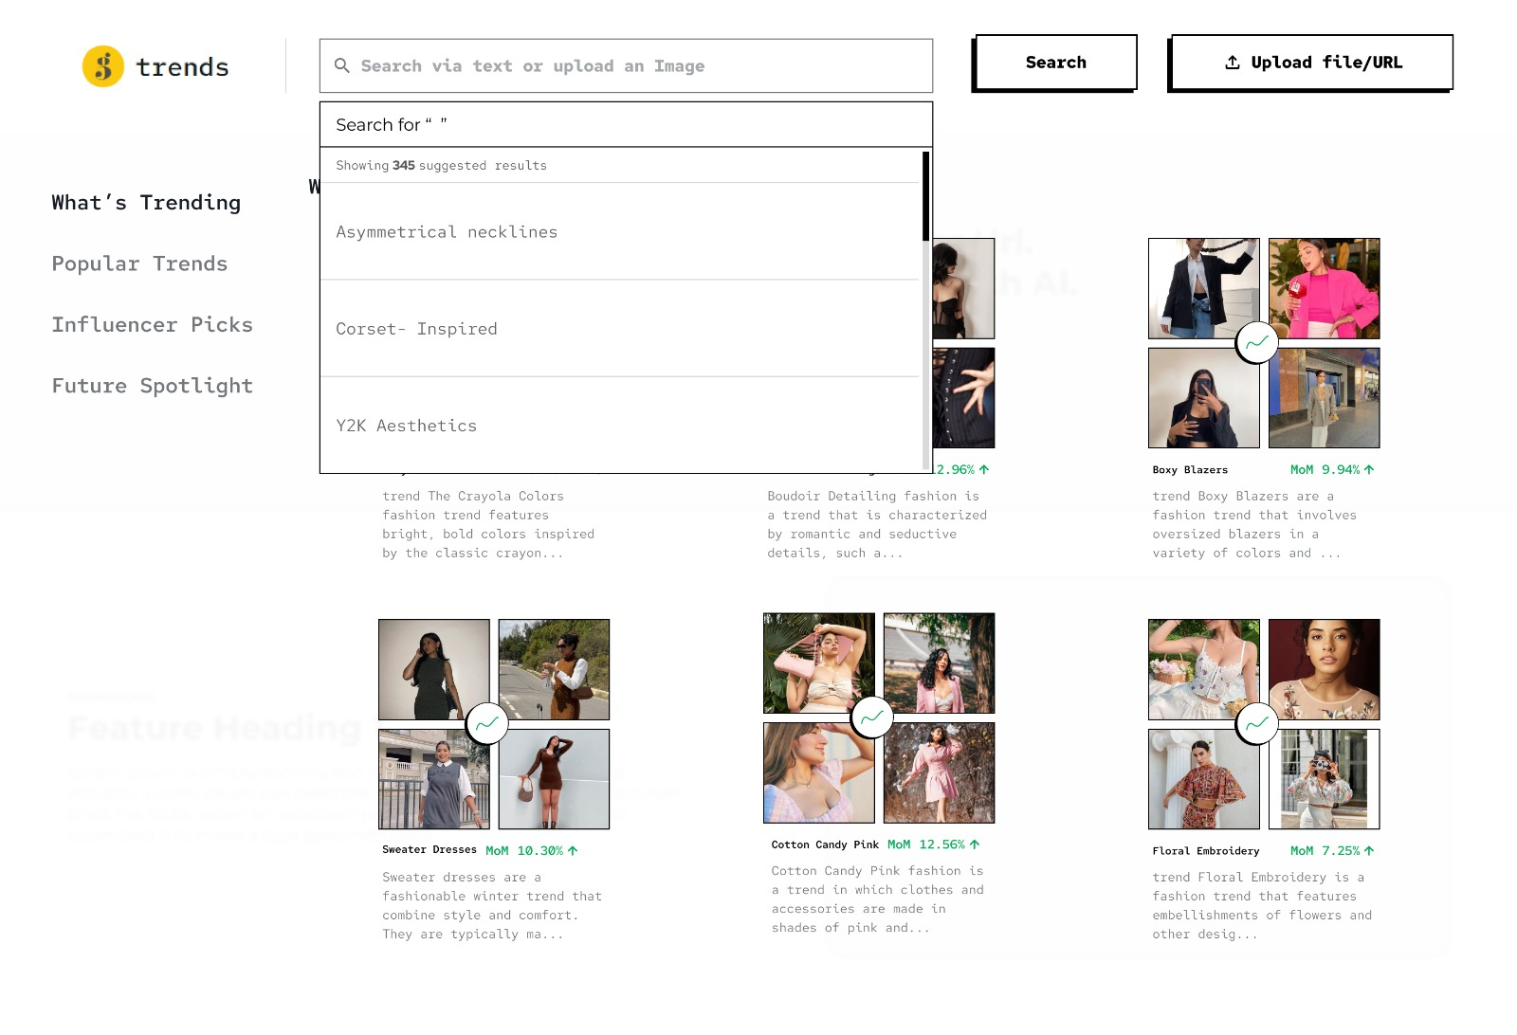1517x1035 pixels.
Task: Click the trend chart badge on Floral Embroidery card
Action: point(1257,724)
